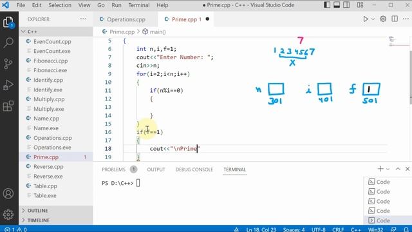This screenshot has width=412, height=232.
Task: Open the View menu
Action: [x=84, y=5]
